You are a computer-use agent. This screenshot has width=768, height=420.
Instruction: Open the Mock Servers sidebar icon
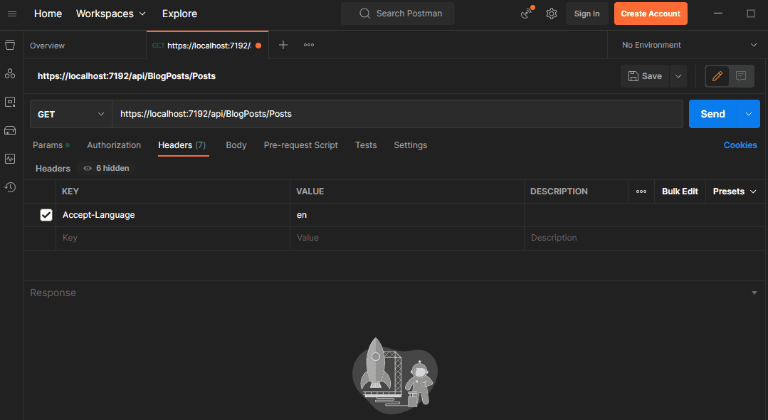(10, 130)
